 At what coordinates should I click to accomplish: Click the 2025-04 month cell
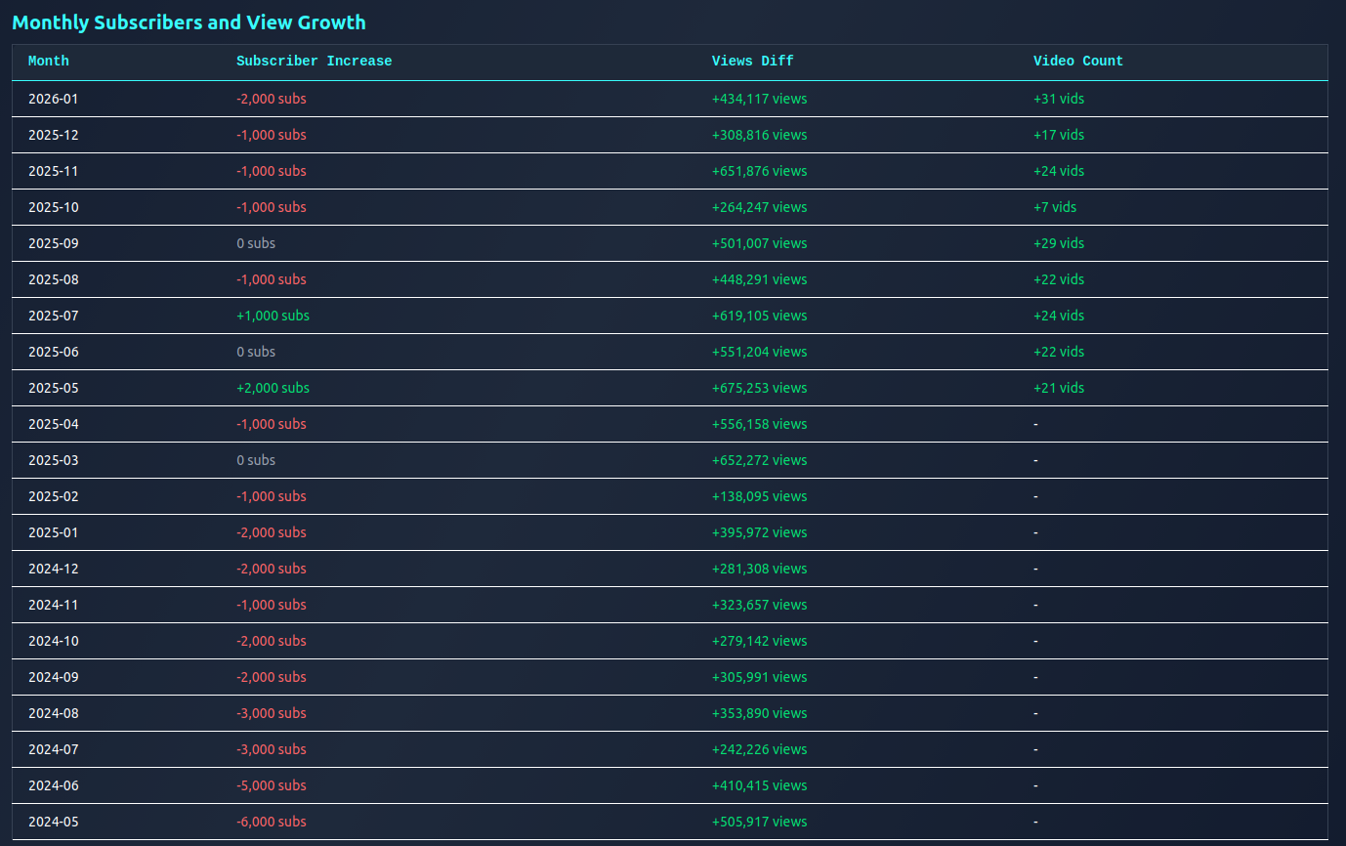[53, 424]
